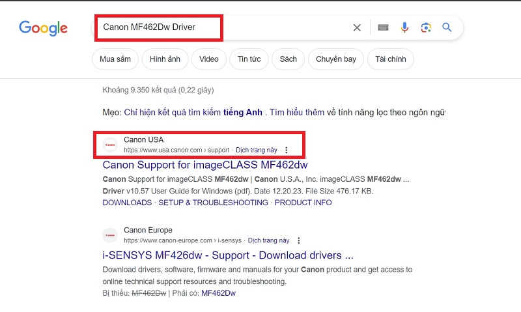Open the SETUP & TROUBLESHOOTING sitelink
521x312 pixels.
(x=213, y=203)
